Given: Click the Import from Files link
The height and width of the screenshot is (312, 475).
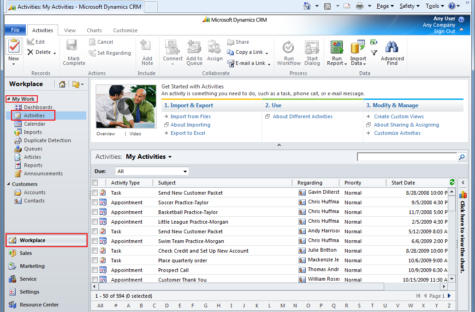Looking at the screenshot, I should click(190, 116).
